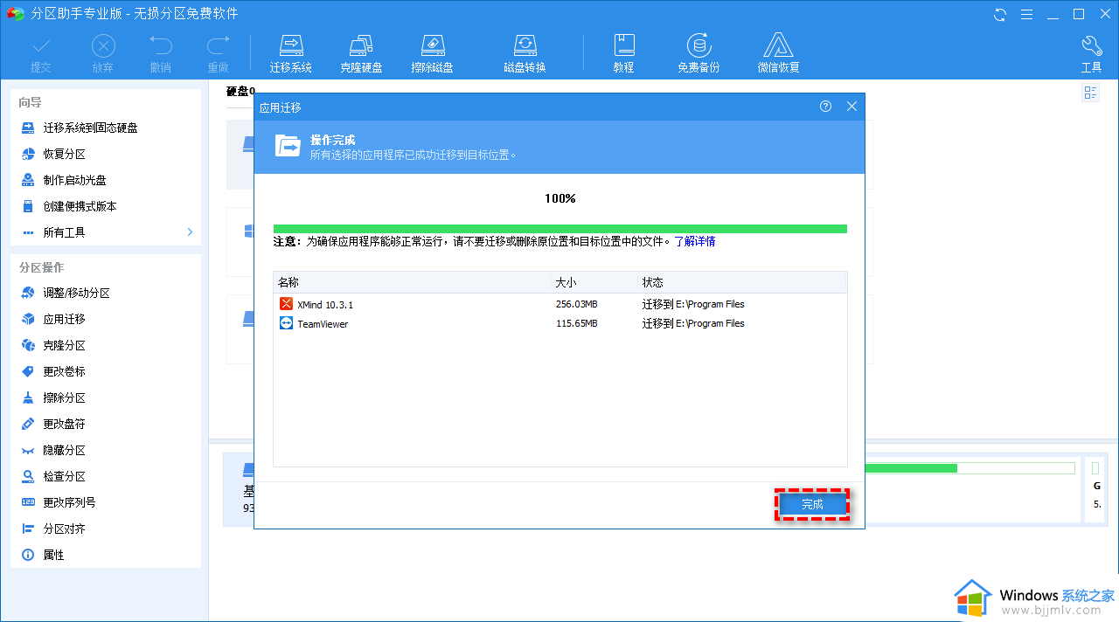The width and height of the screenshot is (1119, 622).
Task: Click the green 100% progress bar
Action: [560, 229]
